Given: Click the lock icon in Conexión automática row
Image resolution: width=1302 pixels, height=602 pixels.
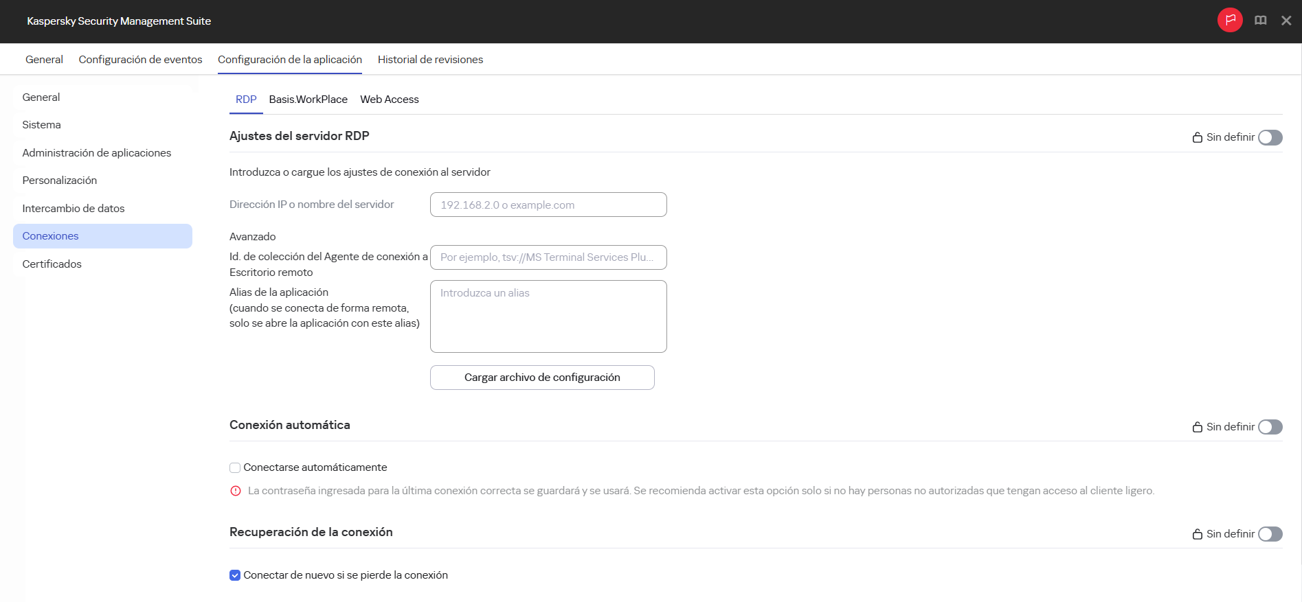Looking at the screenshot, I should [x=1198, y=427].
